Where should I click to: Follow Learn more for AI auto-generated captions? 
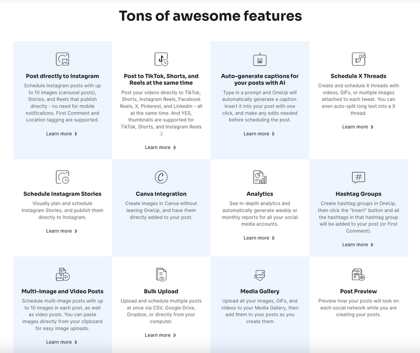(259, 134)
